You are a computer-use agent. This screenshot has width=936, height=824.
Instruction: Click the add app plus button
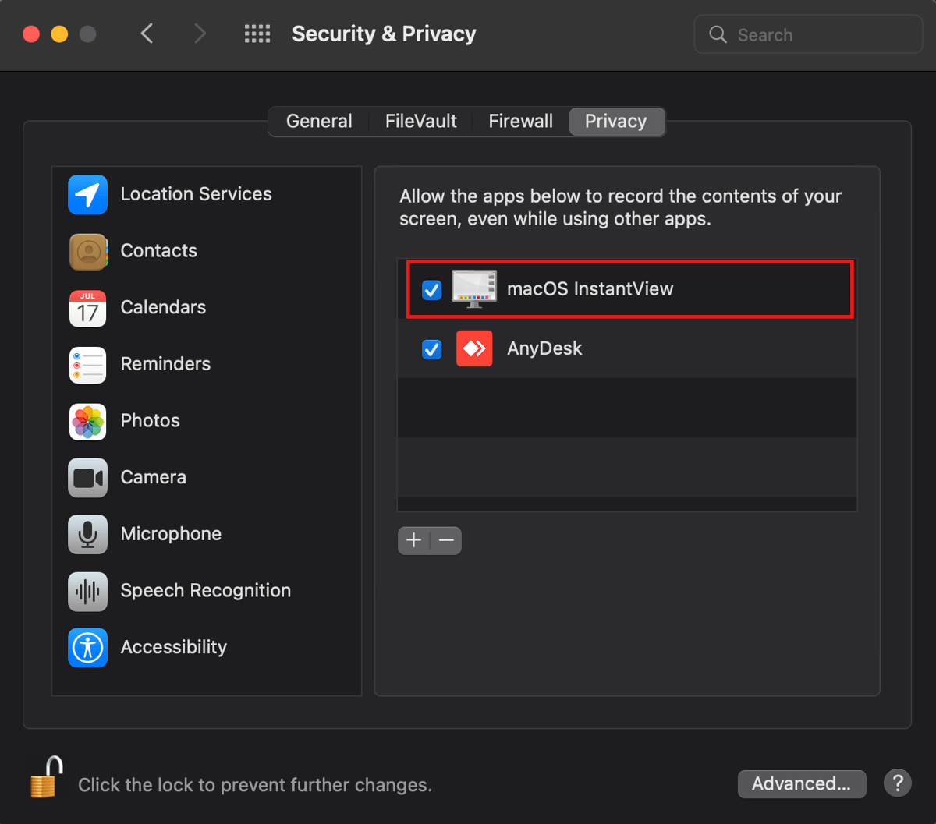(413, 540)
